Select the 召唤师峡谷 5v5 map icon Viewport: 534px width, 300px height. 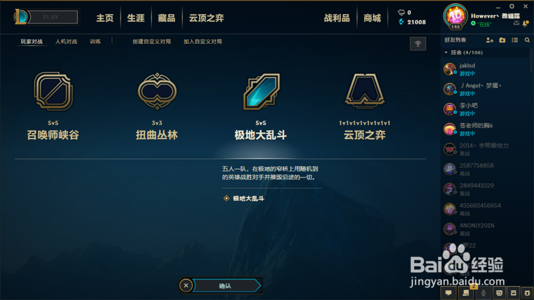click(53, 91)
